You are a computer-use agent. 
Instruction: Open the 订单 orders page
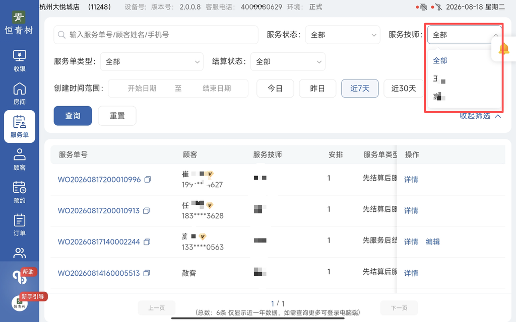click(20, 225)
